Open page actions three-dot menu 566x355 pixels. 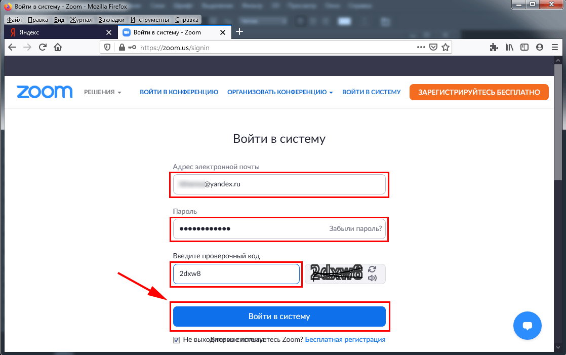[421, 47]
